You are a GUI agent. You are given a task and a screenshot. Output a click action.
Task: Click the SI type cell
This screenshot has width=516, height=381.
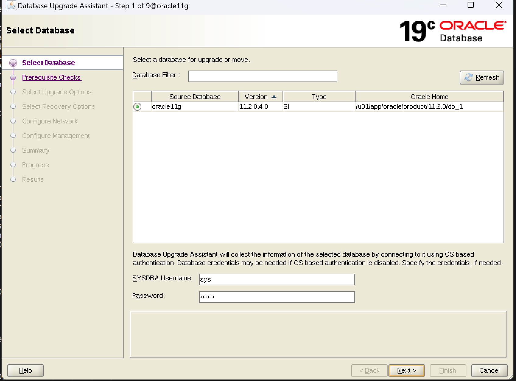[319, 107]
